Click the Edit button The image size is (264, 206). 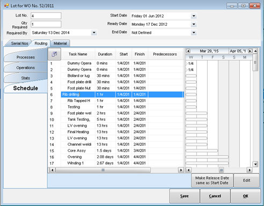point(247,180)
